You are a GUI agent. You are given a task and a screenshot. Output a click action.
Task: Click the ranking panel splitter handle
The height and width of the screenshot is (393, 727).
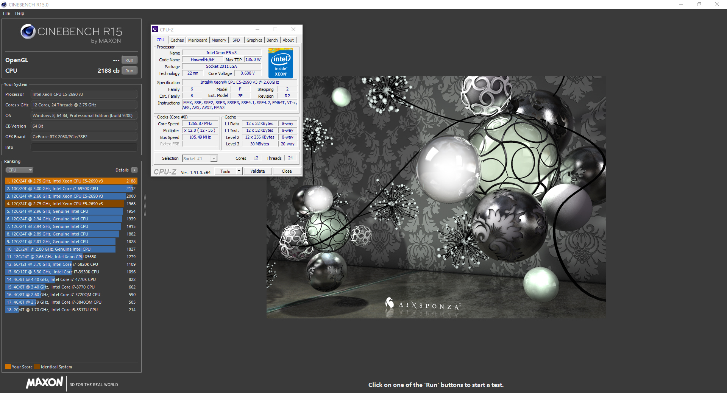pos(145,204)
